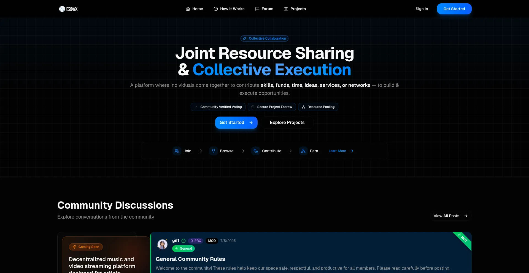Click the Browse lightbulb icon
The height and width of the screenshot is (273, 529).
point(213,151)
